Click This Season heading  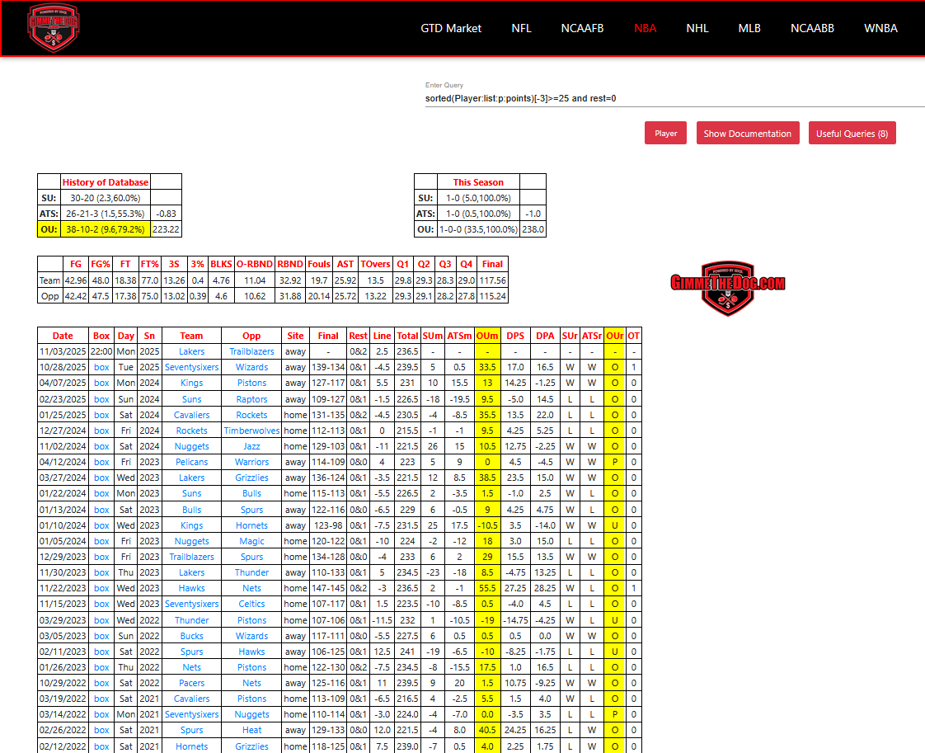(478, 182)
